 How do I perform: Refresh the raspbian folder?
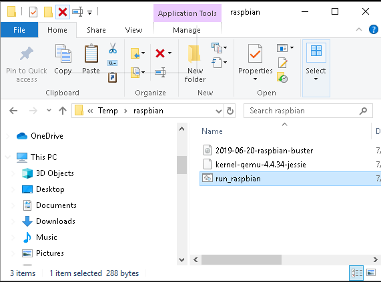pos(230,111)
